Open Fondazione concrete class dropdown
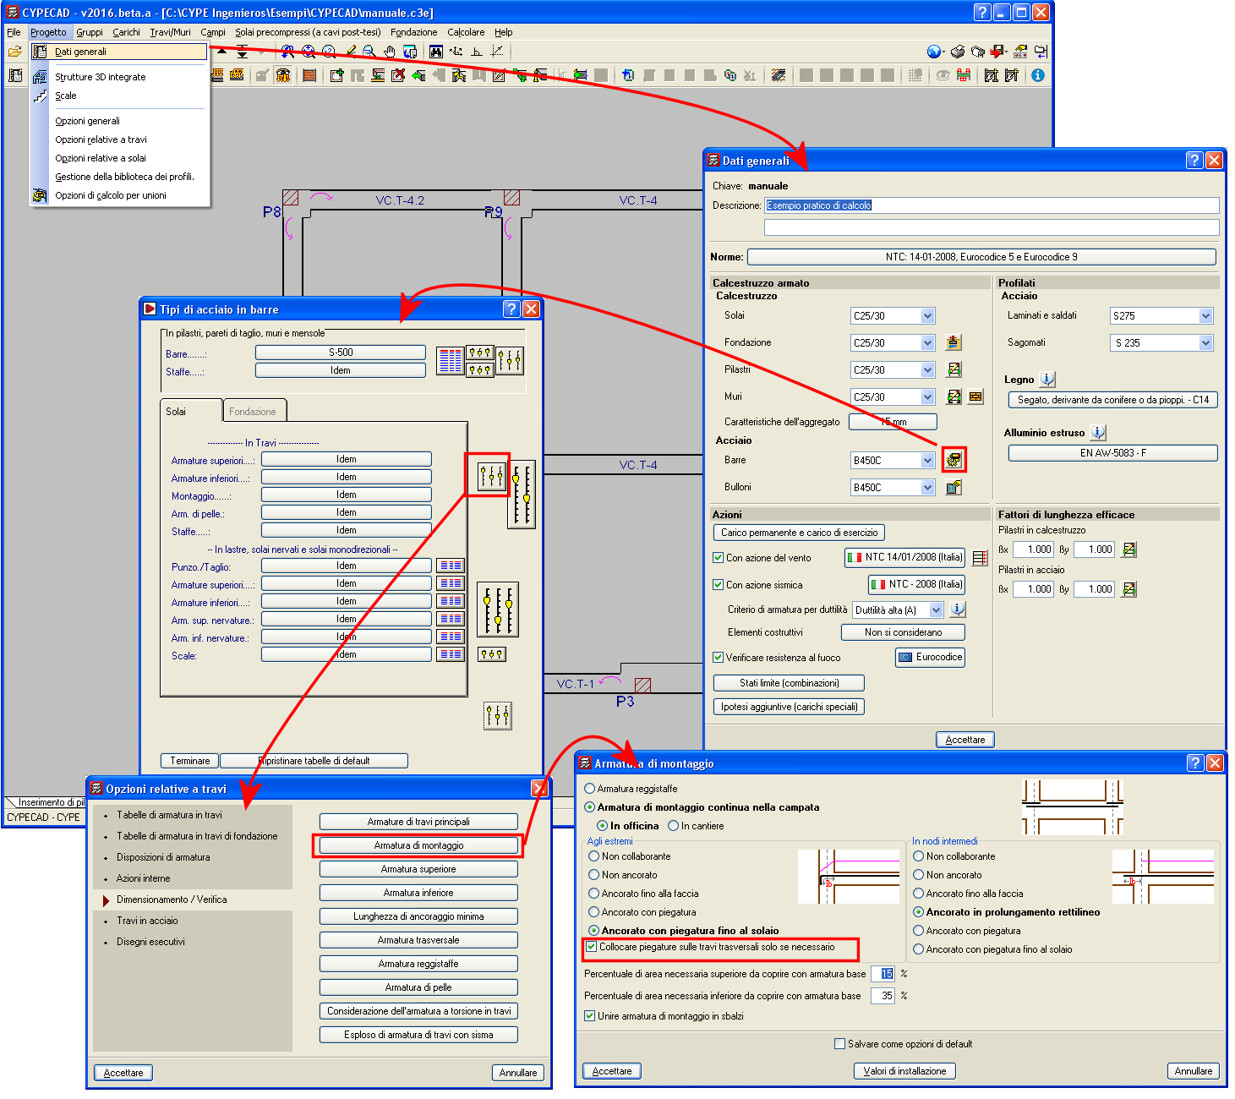1235x1099 pixels. [927, 343]
